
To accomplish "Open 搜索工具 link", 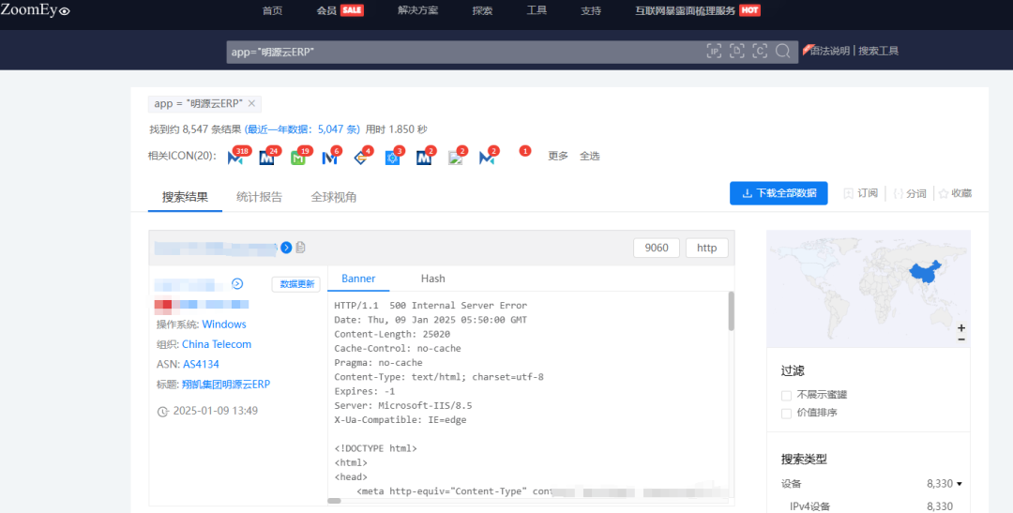I will pos(879,51).
